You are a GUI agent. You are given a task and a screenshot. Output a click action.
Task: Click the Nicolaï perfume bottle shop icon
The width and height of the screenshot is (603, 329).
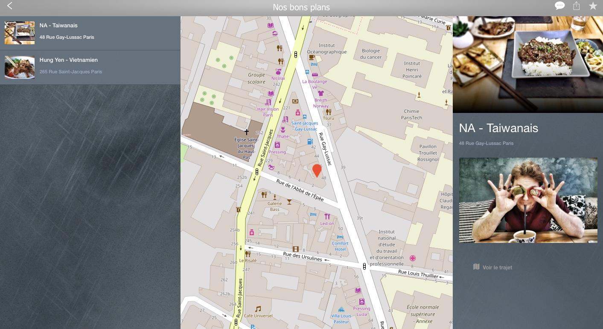tap(278, 71)
